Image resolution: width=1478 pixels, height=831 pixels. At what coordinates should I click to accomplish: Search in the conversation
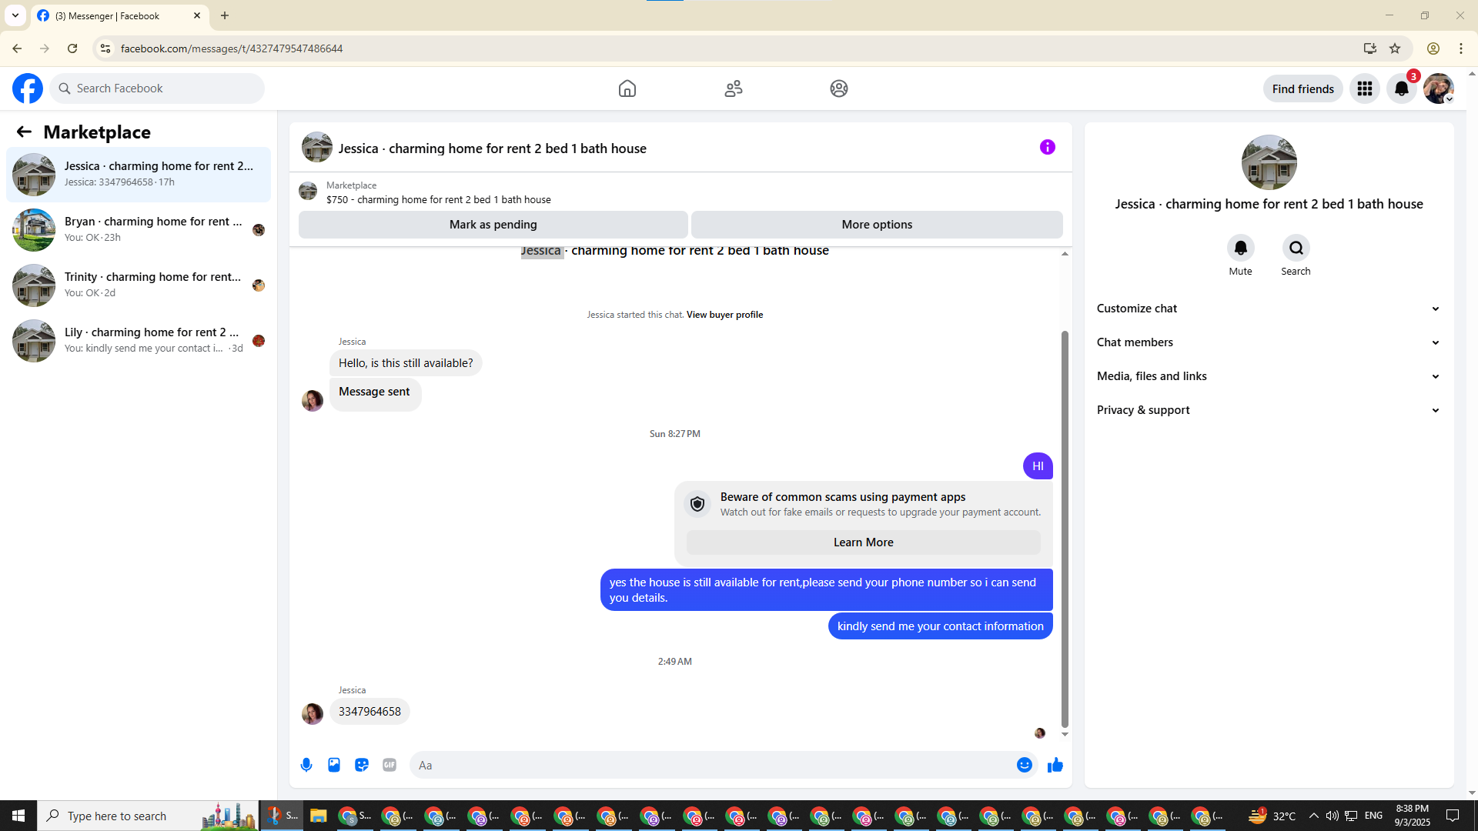[x=1296, y=248]
